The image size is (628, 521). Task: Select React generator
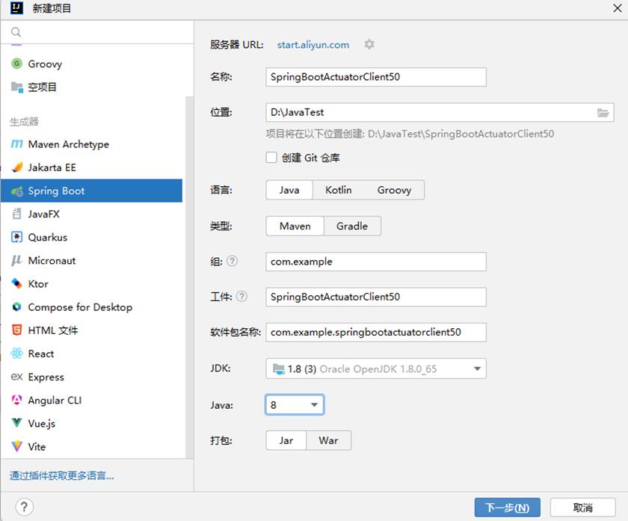[x=91, y=354]
